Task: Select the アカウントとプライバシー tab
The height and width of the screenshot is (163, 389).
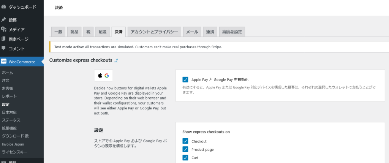Action: pos(154,32)
